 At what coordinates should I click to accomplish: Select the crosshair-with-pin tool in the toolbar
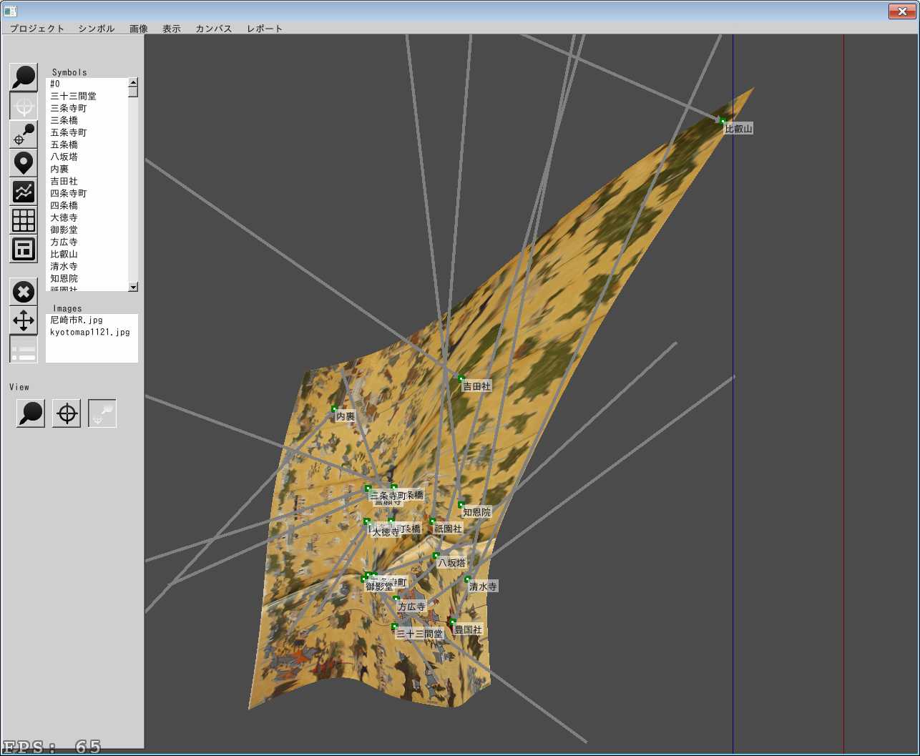click(x=24, y=134)
